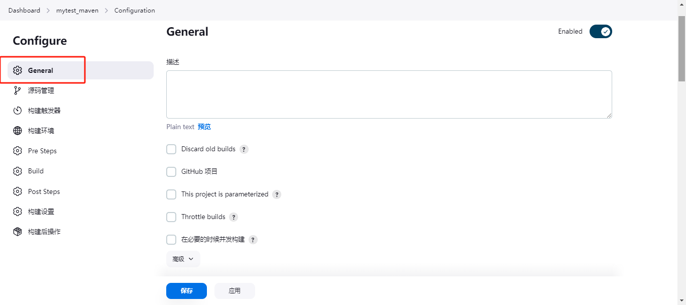Open the Throttle builds help icon

click(x=234, y=217)
